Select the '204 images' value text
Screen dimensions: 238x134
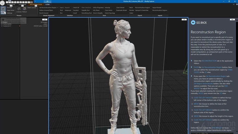pos(44,22)
